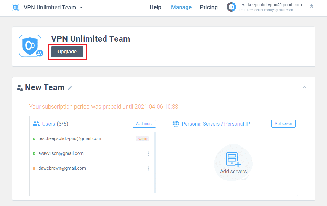Click the large VPN Unlimited Team shield icon
Viewport: 327px width, 206px height.
point(30,46)
